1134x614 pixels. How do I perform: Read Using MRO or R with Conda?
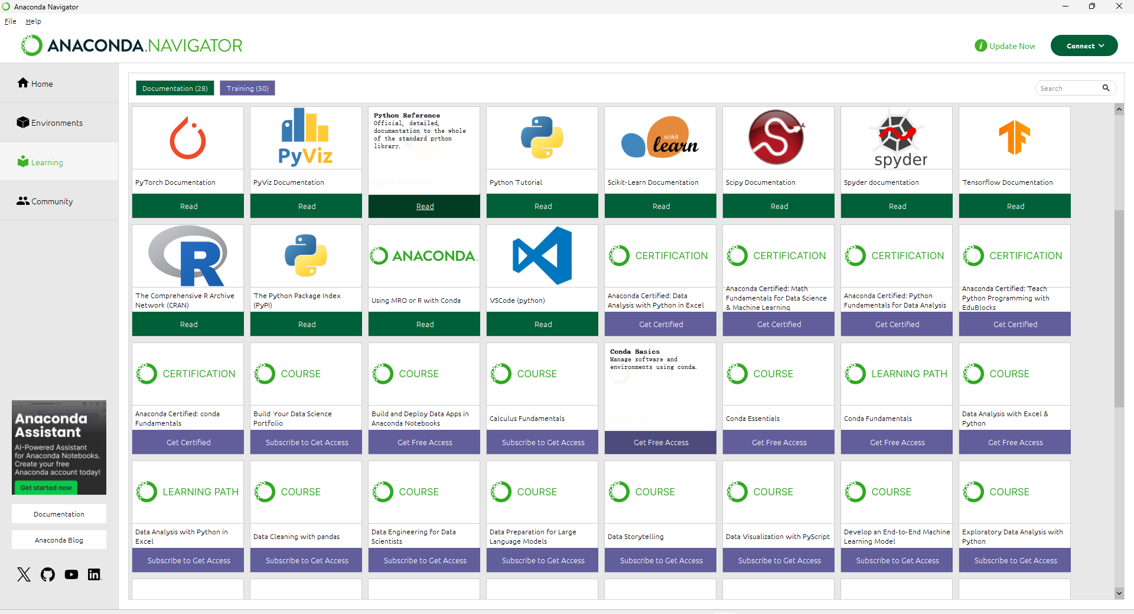tap(424, 324)
